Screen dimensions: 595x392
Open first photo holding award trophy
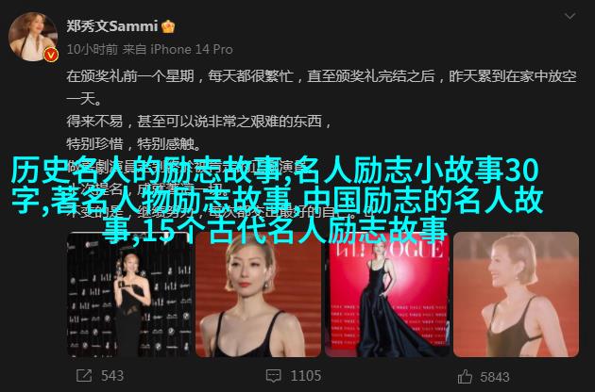click(x=129, y=294)
